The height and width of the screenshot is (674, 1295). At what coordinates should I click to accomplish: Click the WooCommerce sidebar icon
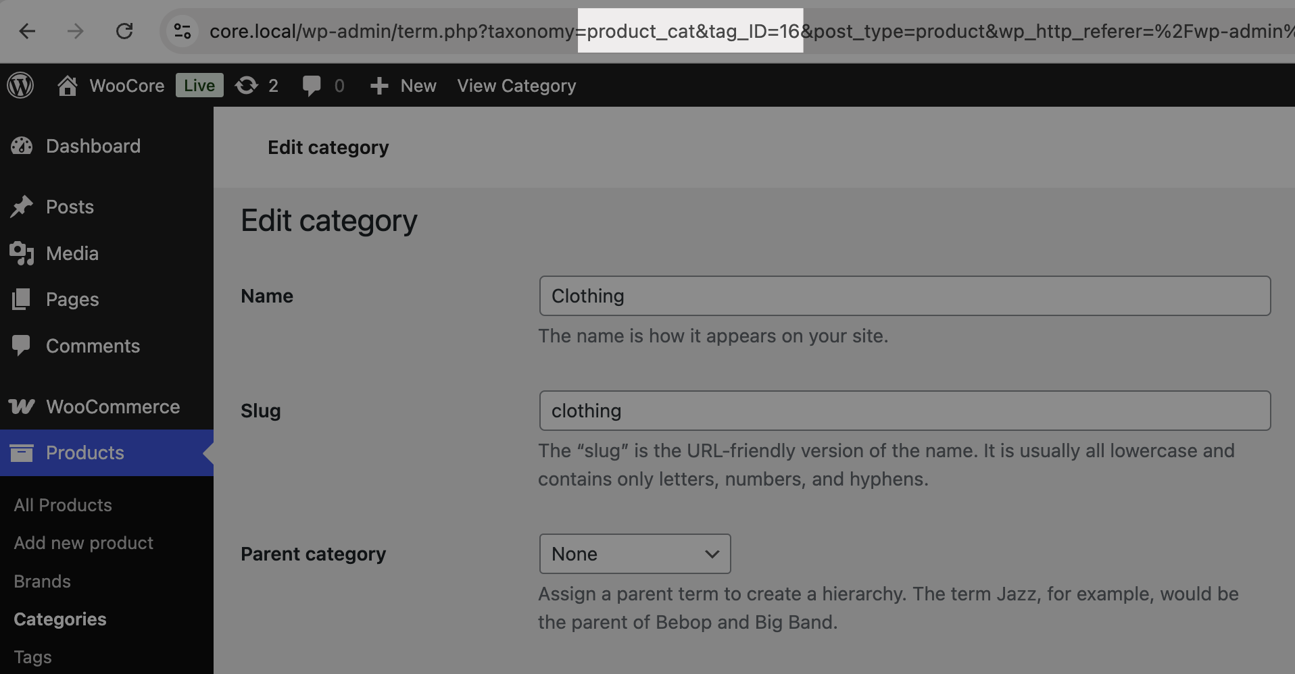(22, 407)
